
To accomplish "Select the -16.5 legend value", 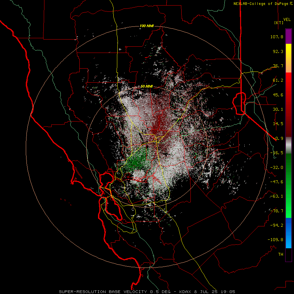I will pos(277,153).
